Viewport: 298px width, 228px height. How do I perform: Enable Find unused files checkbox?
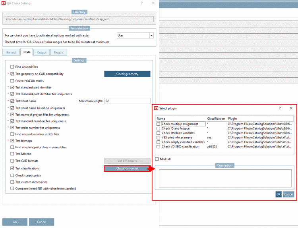pos(12,67)
